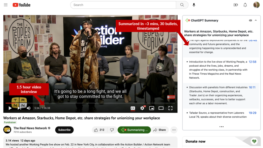Switch to miniplayer mode
This screenshot has width=263, height=148.
[152, 108]
